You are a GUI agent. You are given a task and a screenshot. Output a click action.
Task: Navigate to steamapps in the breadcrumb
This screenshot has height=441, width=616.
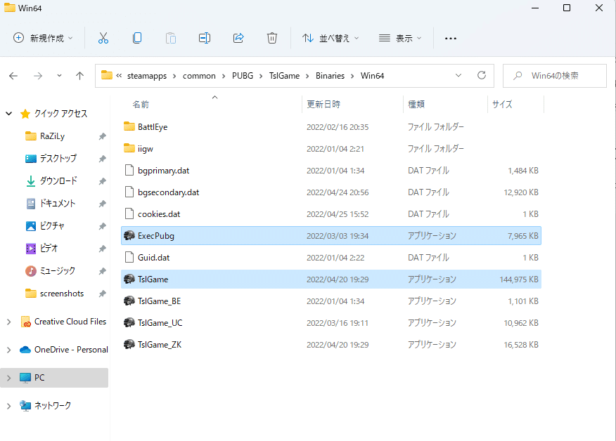[x=147, y=76]
